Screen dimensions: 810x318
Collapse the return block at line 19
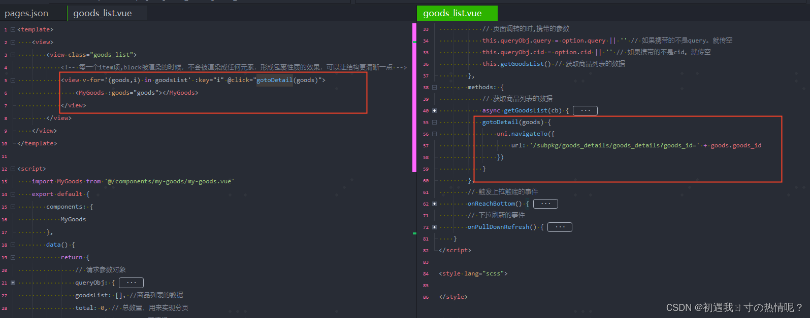click(13, 258)
